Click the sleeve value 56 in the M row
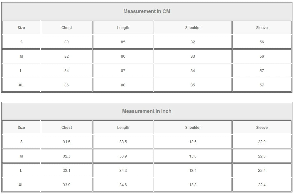 [262, 56]
